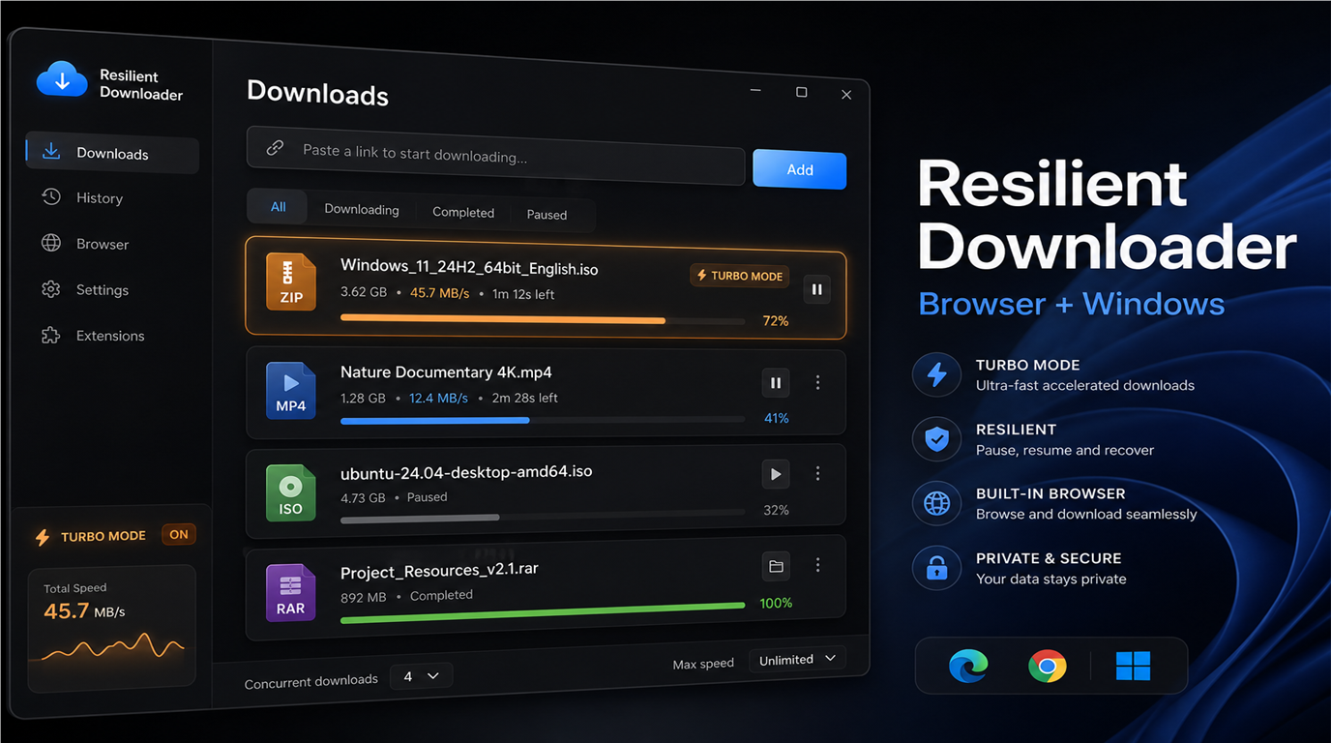Click the Windows_11 download progress bar
1331x743 pixels.
(543, 318)
